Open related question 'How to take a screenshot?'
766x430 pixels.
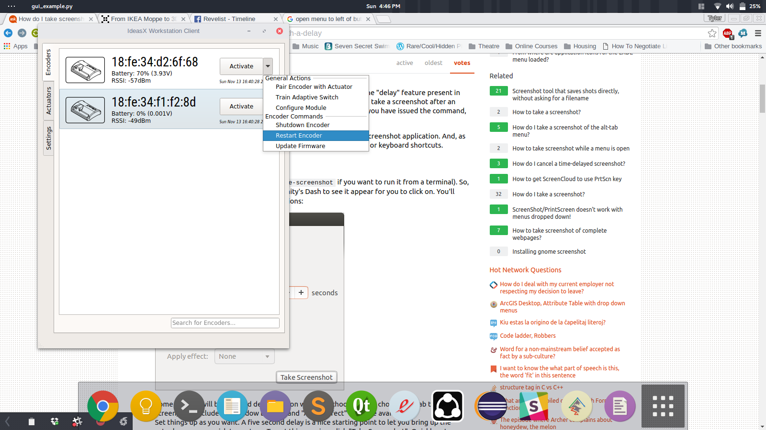pos(546,112)
